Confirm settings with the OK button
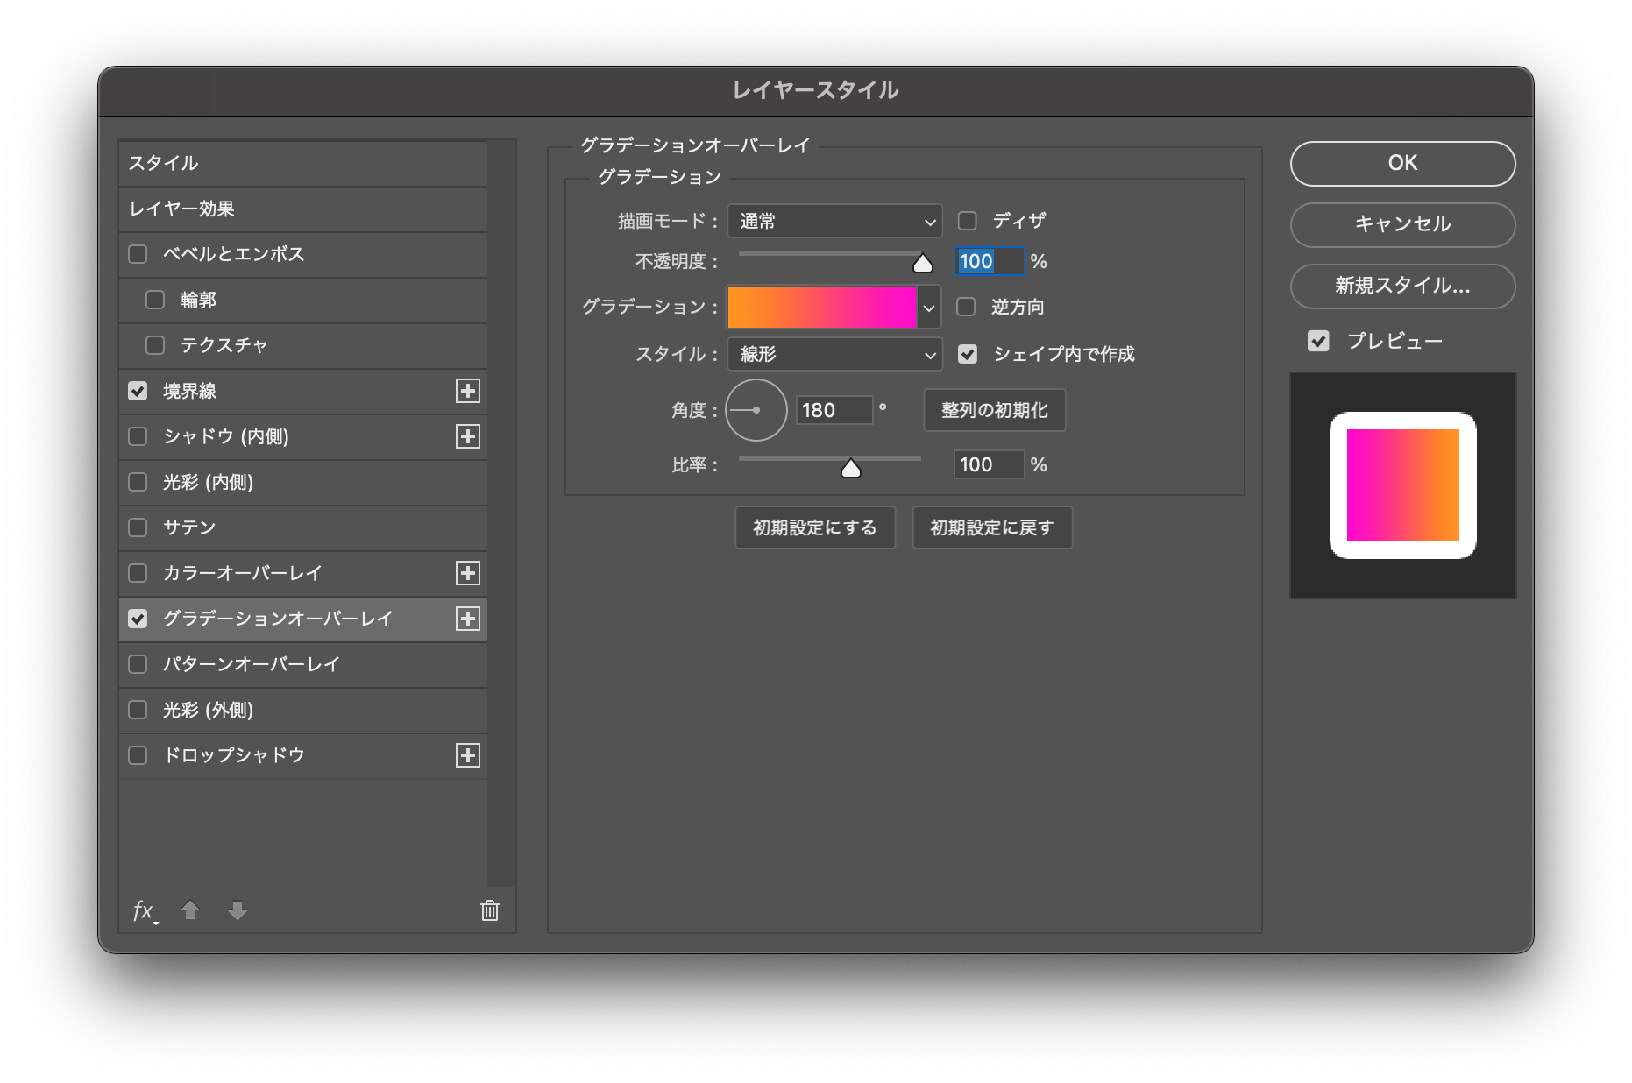The width and height of the screenshot is (1632, 1083). coord(1401,163)
